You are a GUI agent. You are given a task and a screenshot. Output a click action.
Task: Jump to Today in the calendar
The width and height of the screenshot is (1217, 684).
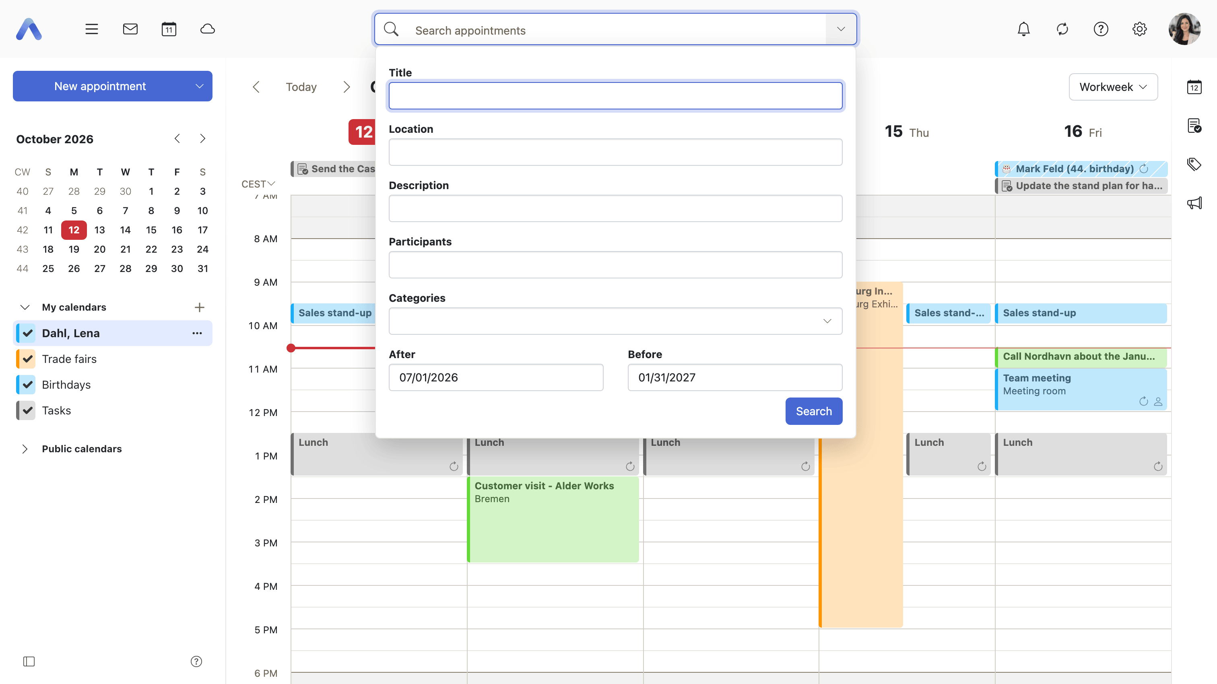click(x=301, y=87)
